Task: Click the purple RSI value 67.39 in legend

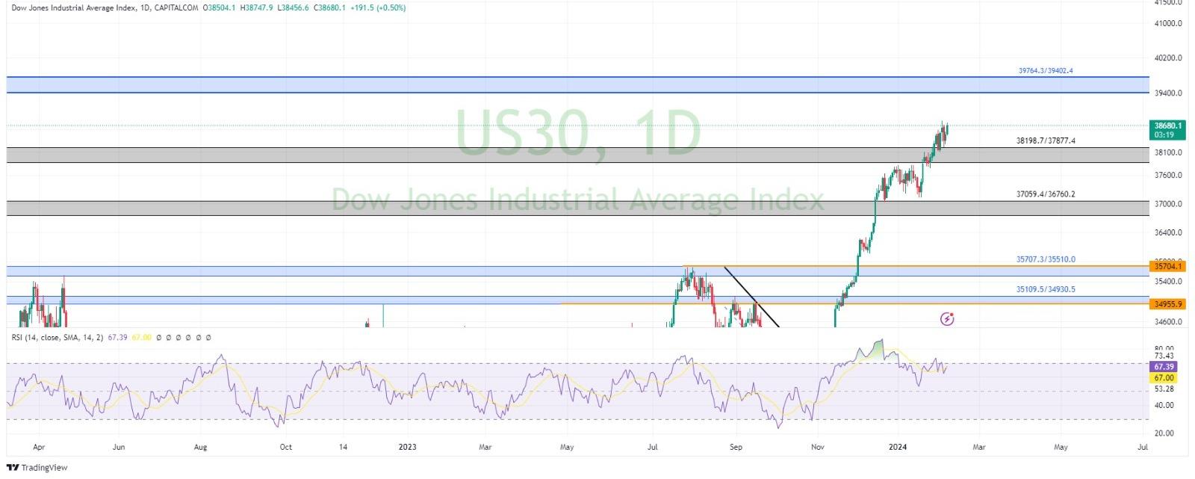Action: (x=118, y=338)
